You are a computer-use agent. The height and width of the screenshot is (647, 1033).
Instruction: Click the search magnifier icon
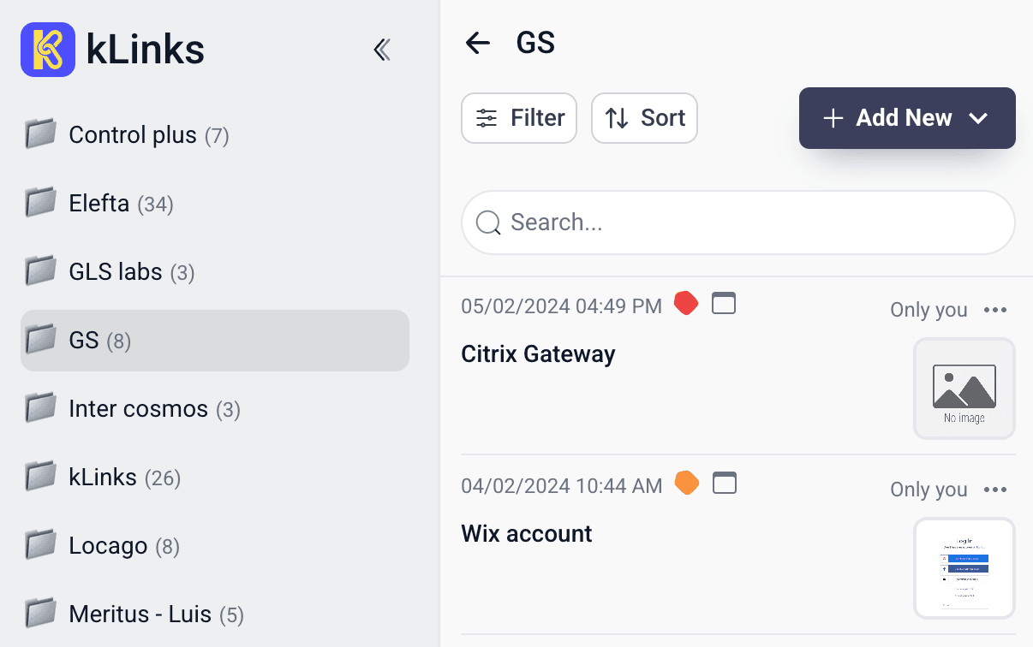(488, 223)
